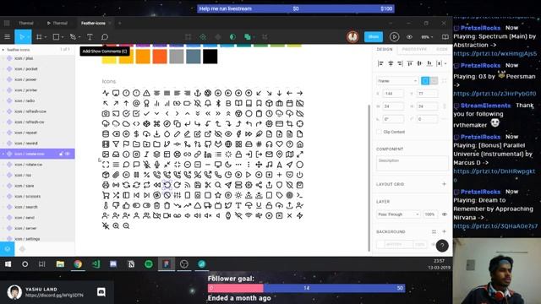
Task: Expand the boolean operations dropdown arrow
Action: tap(254, 37)
